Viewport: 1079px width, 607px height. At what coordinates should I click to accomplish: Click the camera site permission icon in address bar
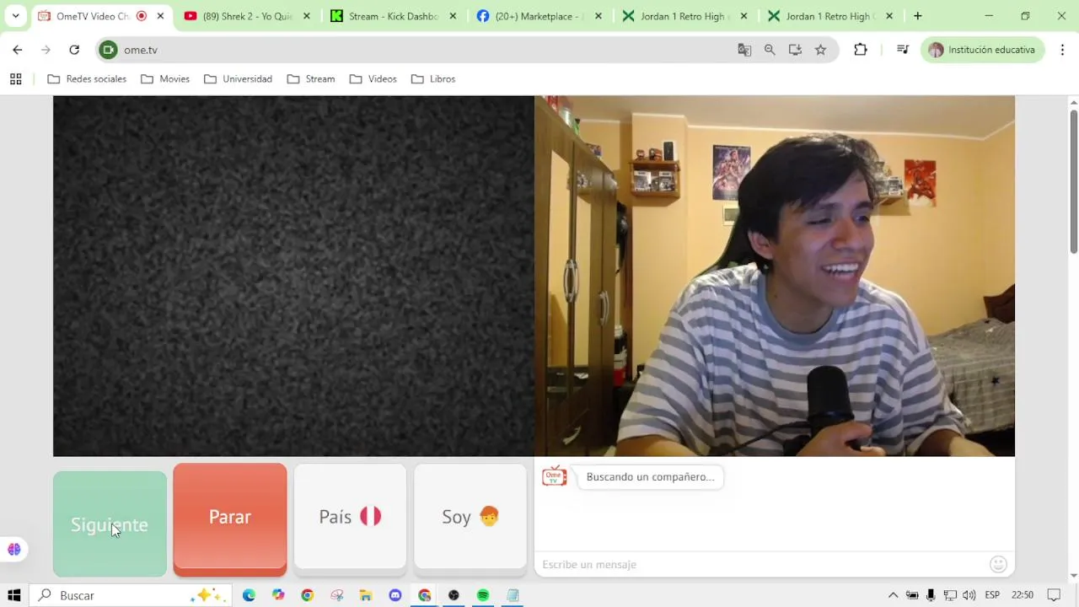(108, 50)
